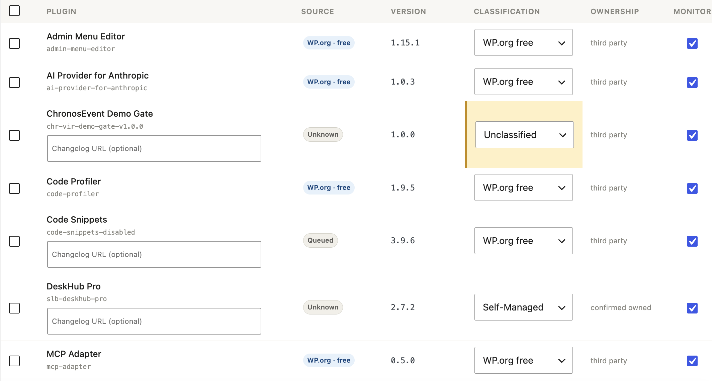Disable monitoring for Code Snippets
The height and width of the screenshot is (381, 712).
(692, 241)
